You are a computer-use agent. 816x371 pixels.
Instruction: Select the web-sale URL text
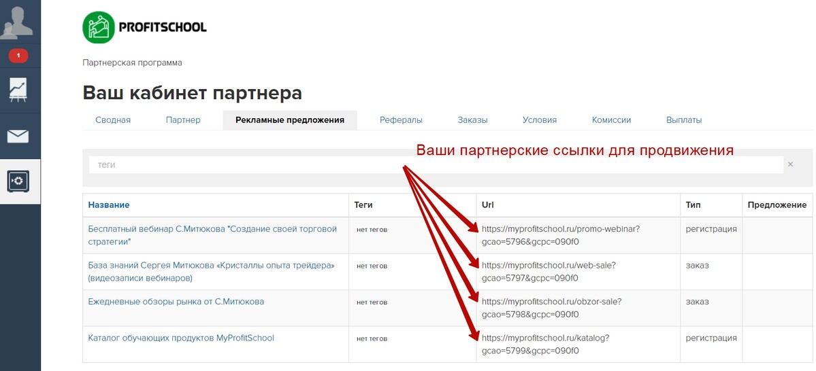point(549,272)
